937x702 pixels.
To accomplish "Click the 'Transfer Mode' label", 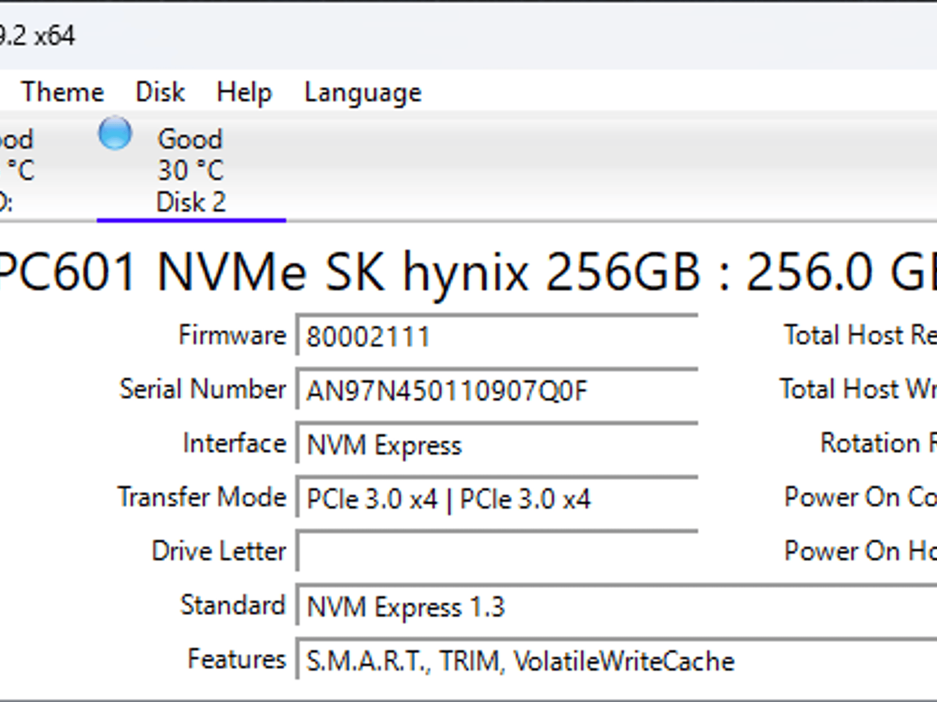I will (202, 497).
